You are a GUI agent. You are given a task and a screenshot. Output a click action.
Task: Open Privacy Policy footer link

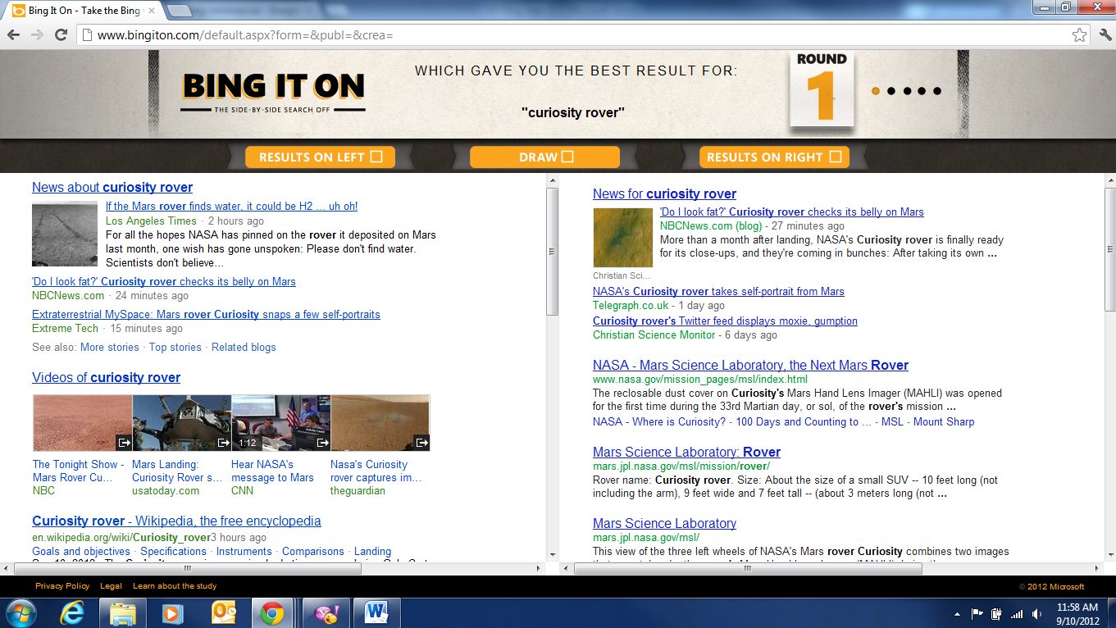(62, 586)
